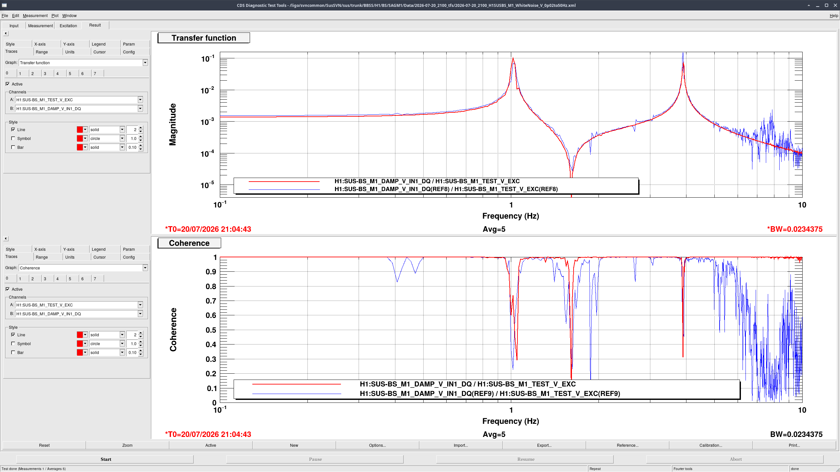Select trace tab 3 in upper panel
The width and height of the screenshot is (840, 472).
click(45, 73)
